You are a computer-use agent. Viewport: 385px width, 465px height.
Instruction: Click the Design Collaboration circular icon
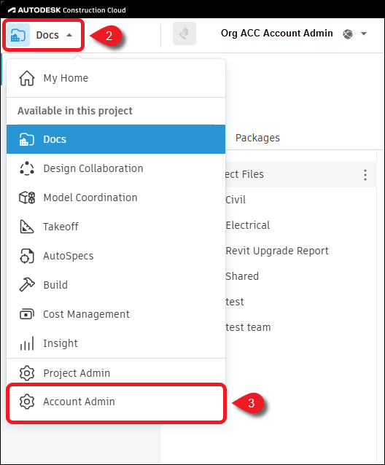[27, 168]
